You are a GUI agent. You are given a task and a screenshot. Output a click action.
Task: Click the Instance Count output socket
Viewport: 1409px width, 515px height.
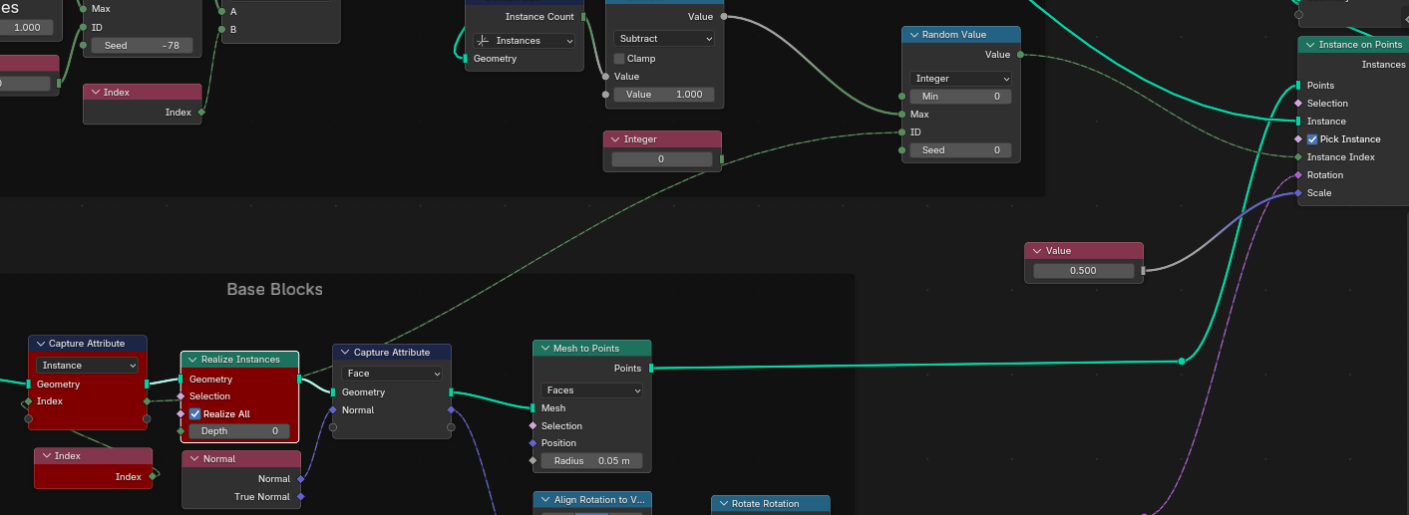tap(584, 17)
